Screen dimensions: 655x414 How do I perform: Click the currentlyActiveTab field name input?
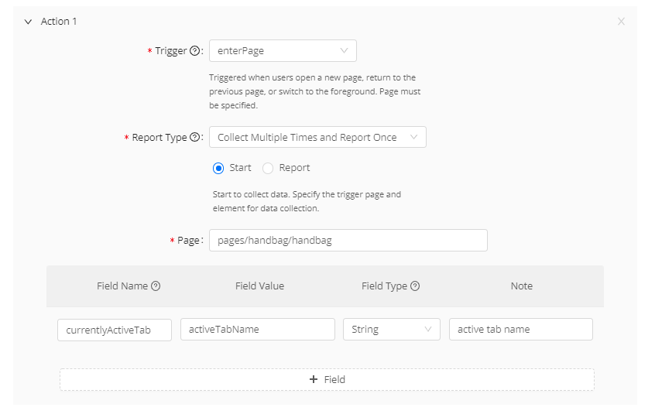click(x=115, y=330)
